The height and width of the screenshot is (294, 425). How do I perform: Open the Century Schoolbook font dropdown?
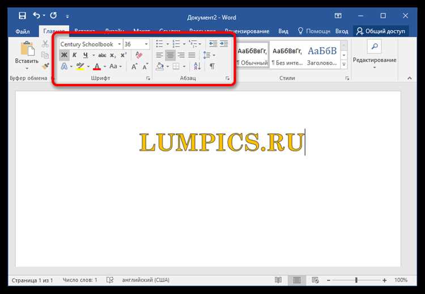pos(119,44)
